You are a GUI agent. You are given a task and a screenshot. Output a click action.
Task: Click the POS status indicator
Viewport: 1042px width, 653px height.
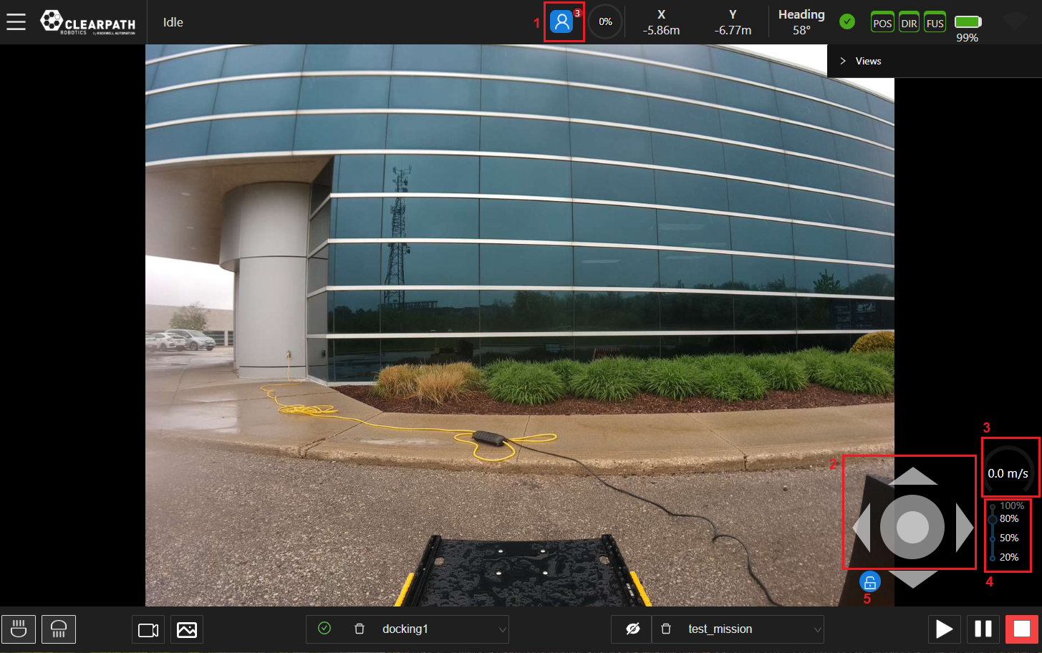pos(882,23)
